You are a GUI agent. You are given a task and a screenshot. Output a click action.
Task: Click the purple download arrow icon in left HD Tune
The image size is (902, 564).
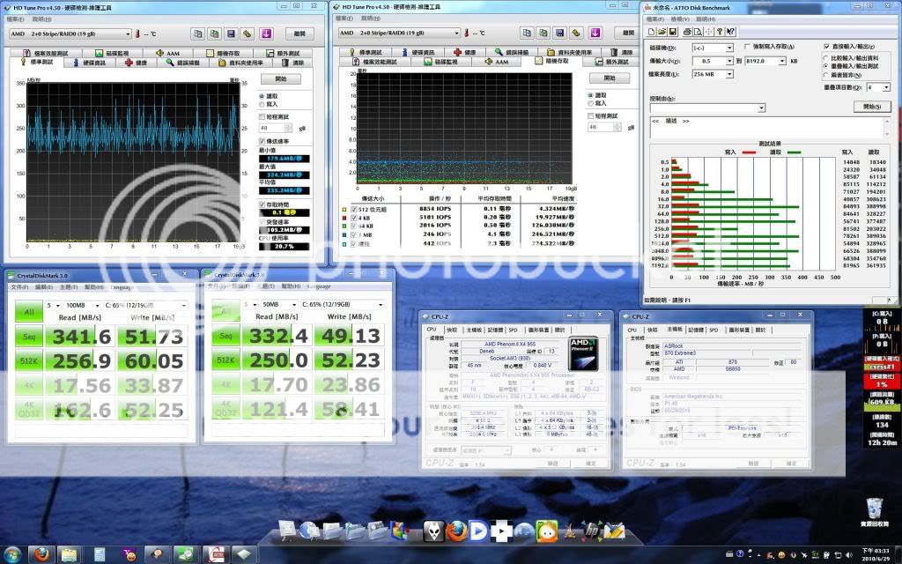point(268,33)
